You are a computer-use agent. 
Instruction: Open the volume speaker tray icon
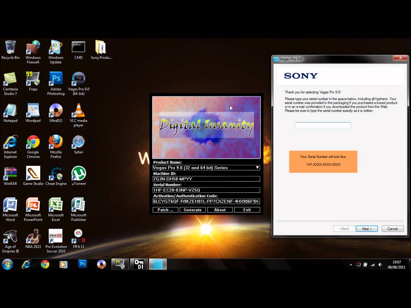click(380, 265)
